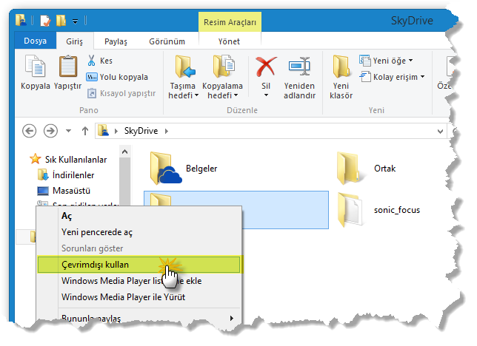Click the red Sil delete icon
Screen dimensions: 477x346
point(266,67)
